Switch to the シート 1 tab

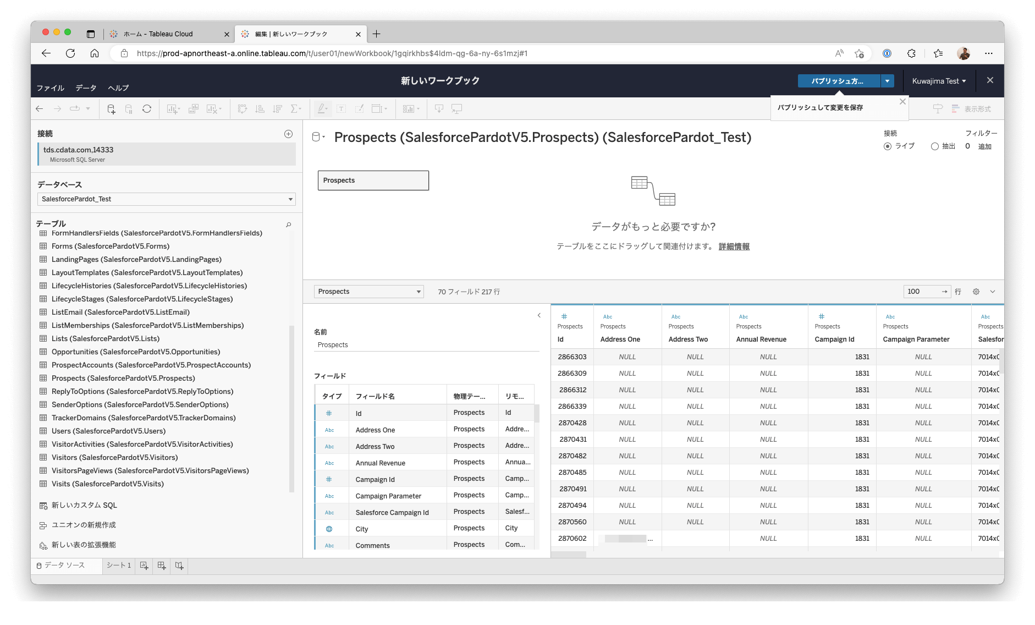pyautogui.click(x=119, y=566)
